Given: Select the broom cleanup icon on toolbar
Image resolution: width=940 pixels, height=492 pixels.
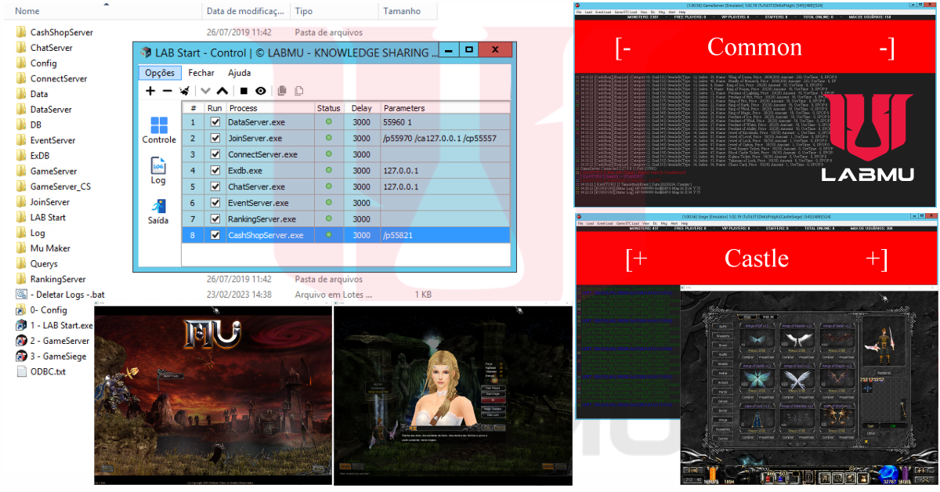Looking at the screenshot, I should (x=184, y=90).
